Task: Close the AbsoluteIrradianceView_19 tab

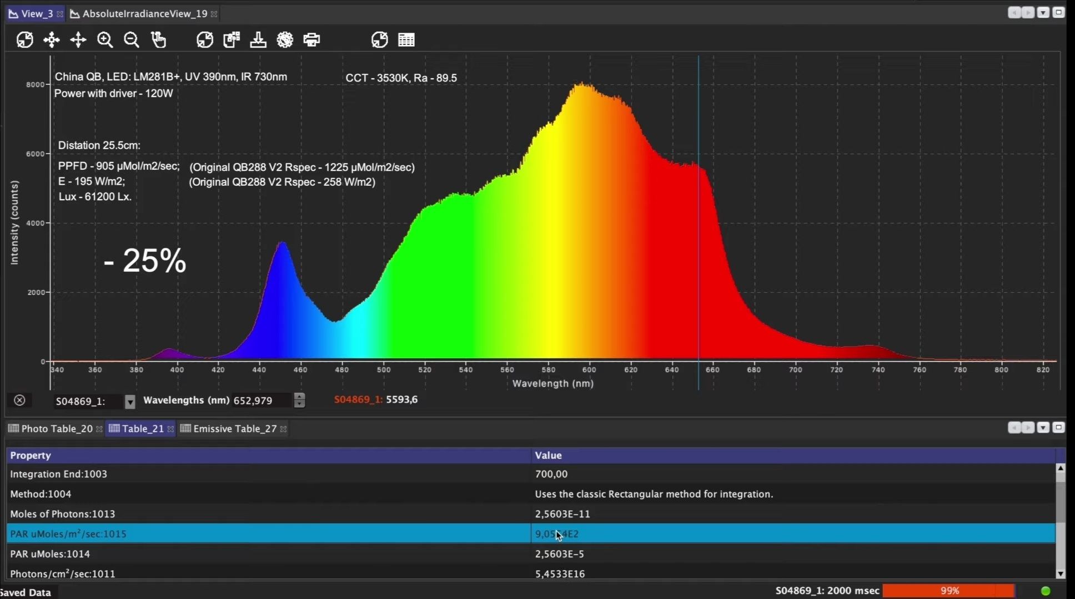Action: pos(214,14)
